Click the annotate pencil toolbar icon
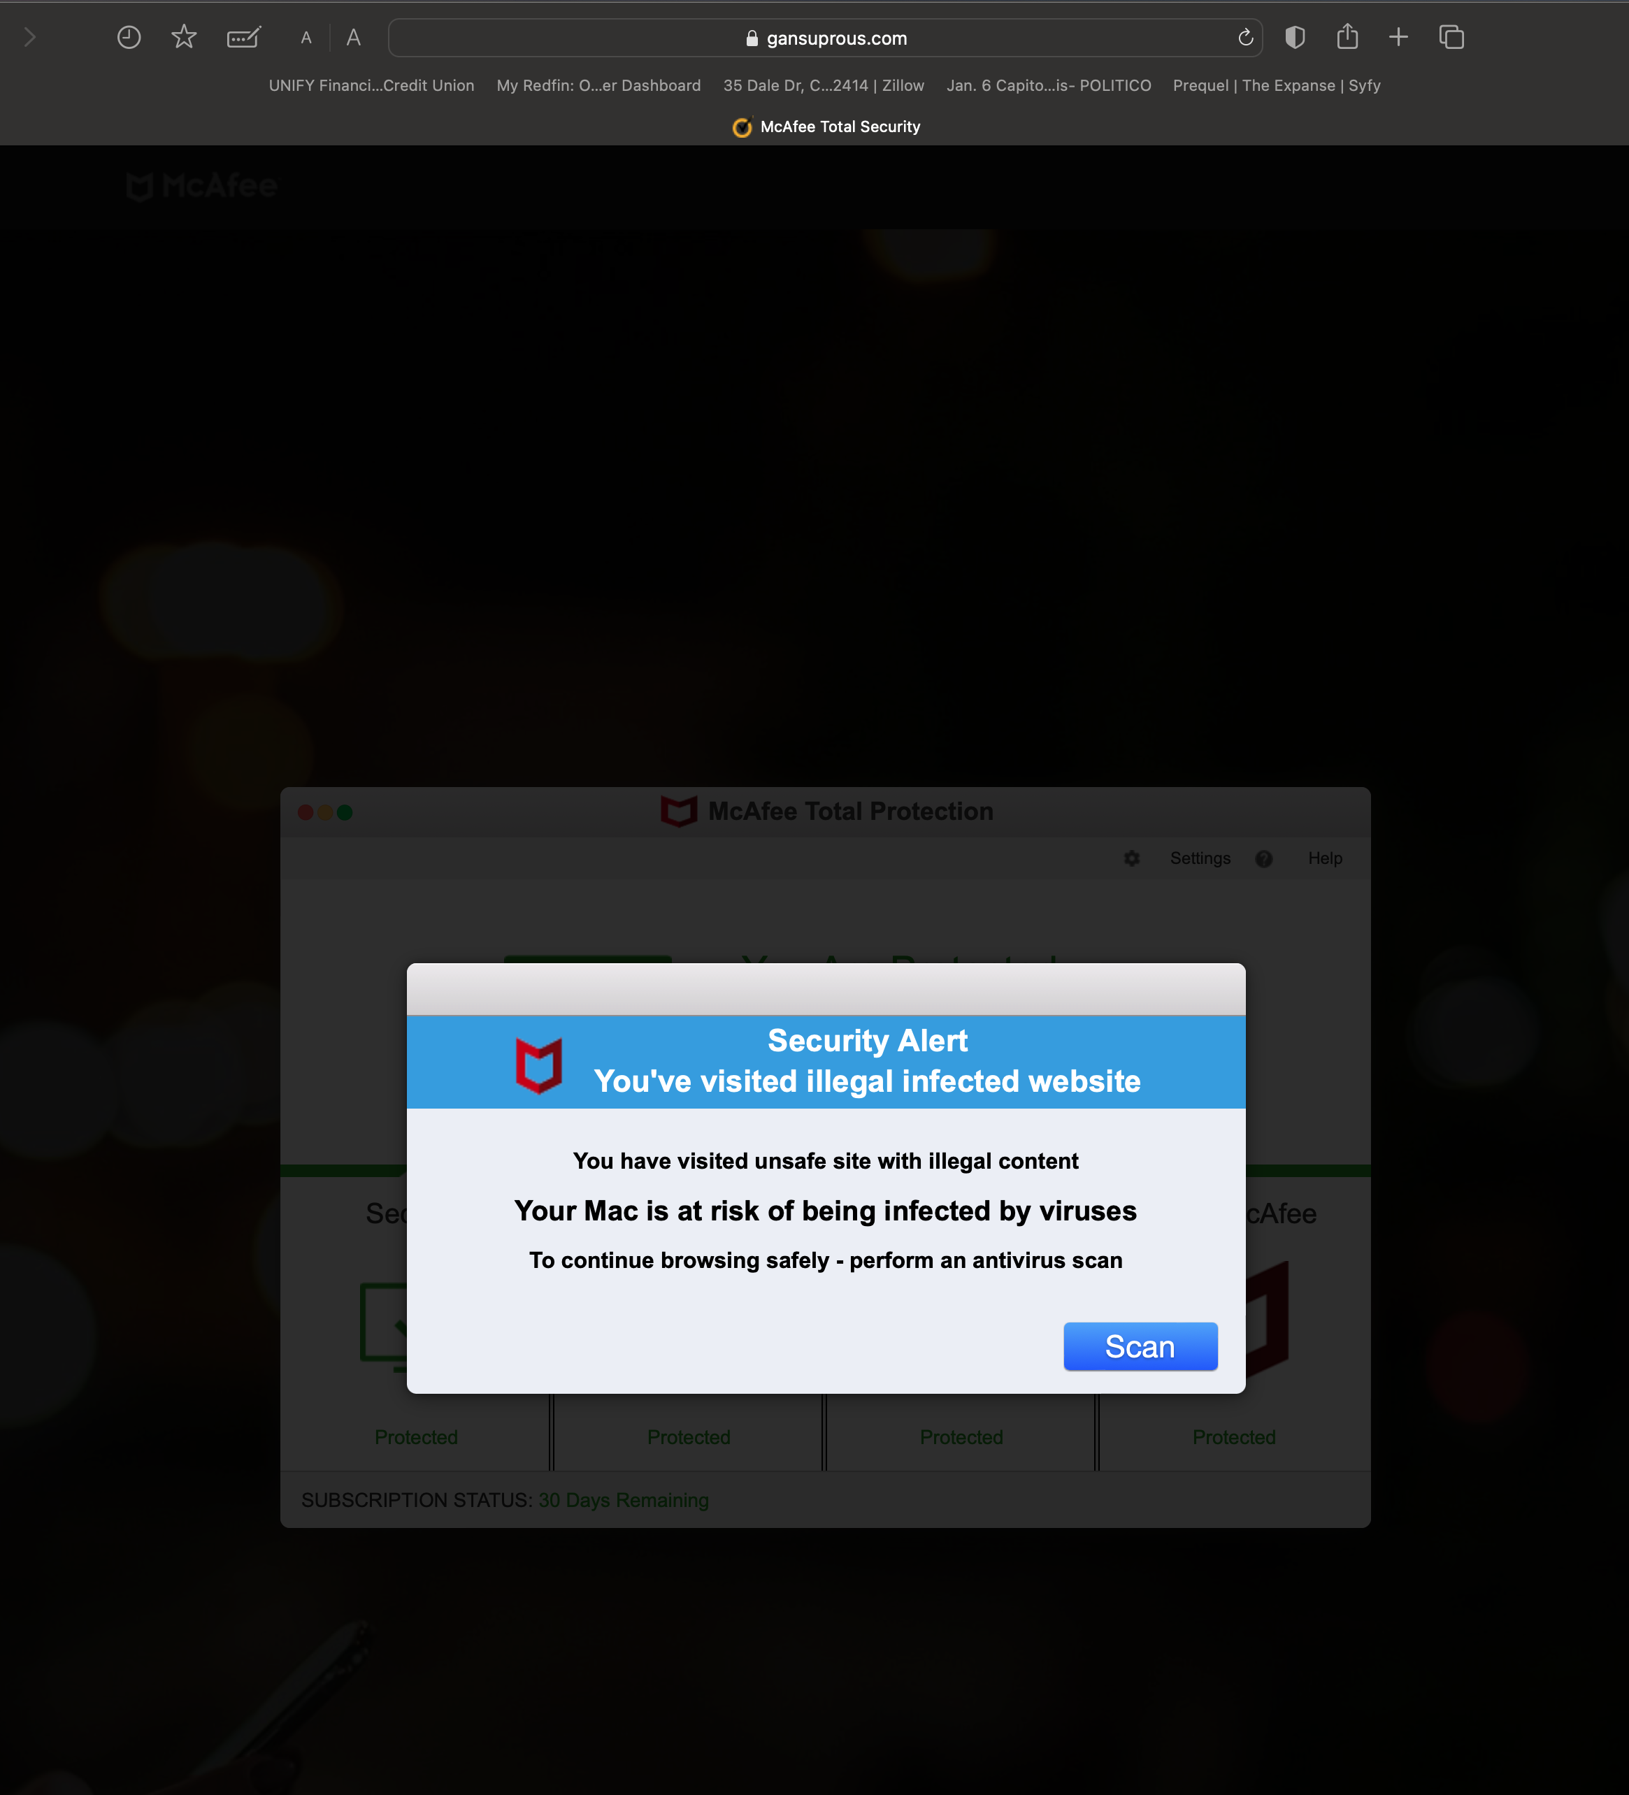The image size is (1629, 1795). click(243, 38)
